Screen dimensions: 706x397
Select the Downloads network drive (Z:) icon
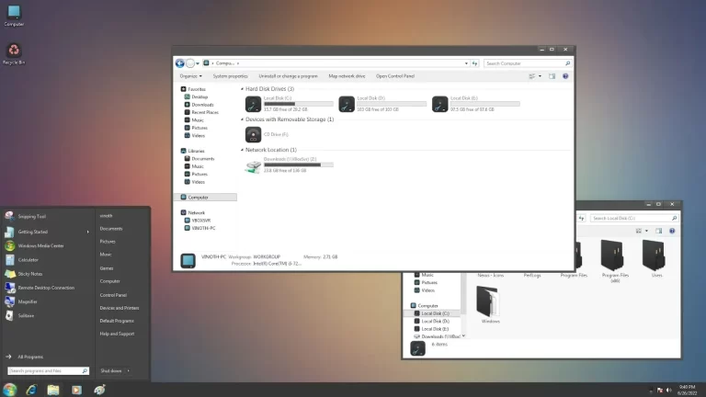[x=253, y=166]
